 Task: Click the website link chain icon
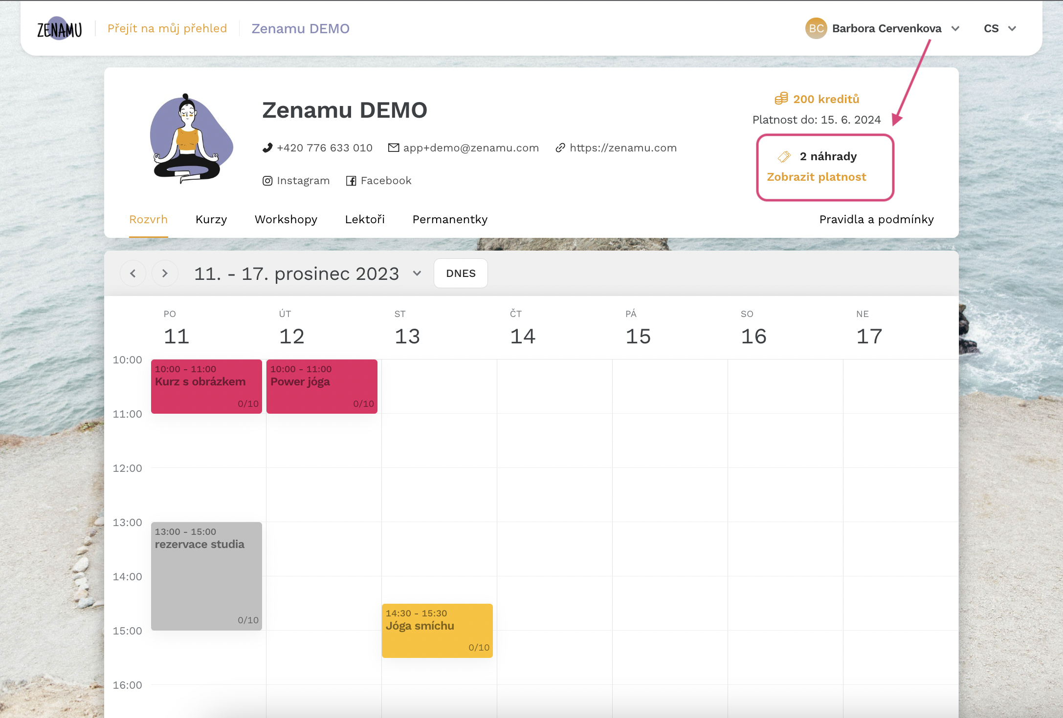[x=560, y=148]
